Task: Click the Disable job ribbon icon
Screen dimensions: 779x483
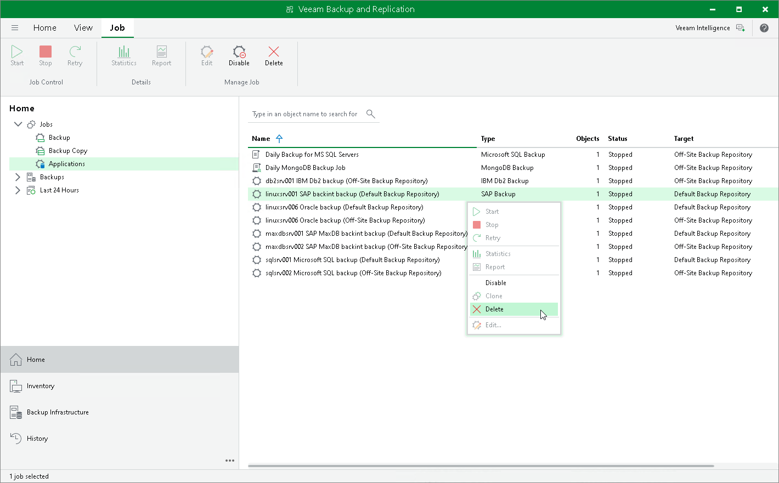Action: [x=239, y=56]
